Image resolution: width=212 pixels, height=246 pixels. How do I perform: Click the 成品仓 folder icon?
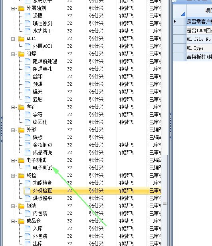(21, 221)
